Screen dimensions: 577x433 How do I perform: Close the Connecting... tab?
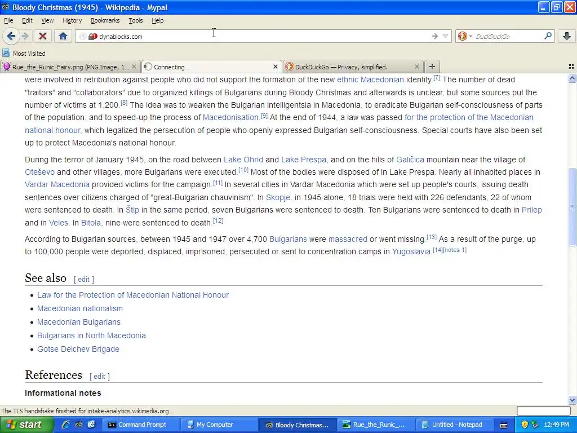(x=275, y=67)
